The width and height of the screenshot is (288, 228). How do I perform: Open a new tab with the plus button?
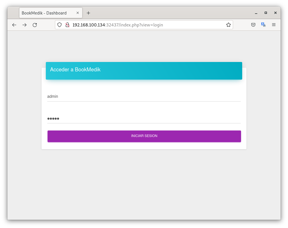[88, 13]
